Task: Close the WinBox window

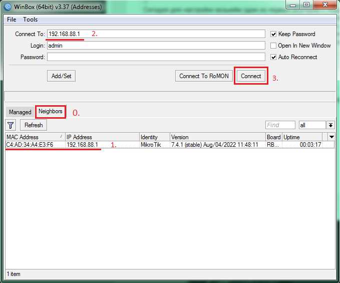Action: [325, 5]
